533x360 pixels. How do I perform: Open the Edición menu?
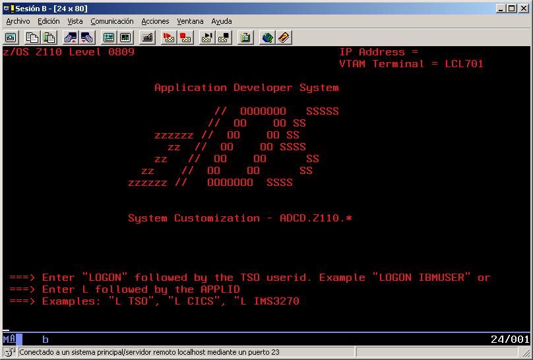pyautogui.click(x=49, y=21)
